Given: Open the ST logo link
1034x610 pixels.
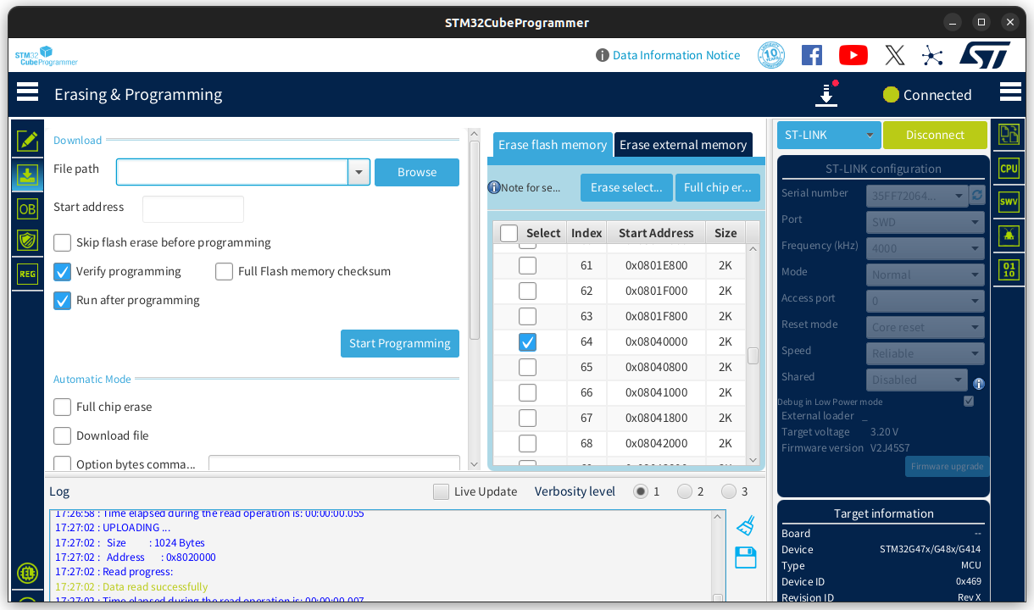Looking at the screenshot, I should [x=985, y=55].
